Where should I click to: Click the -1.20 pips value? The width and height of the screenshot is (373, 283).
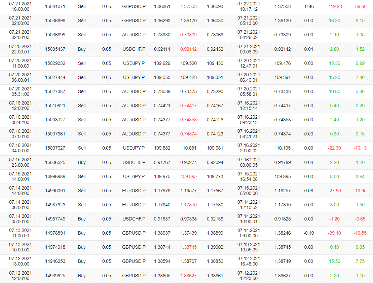tap(334, 219)
